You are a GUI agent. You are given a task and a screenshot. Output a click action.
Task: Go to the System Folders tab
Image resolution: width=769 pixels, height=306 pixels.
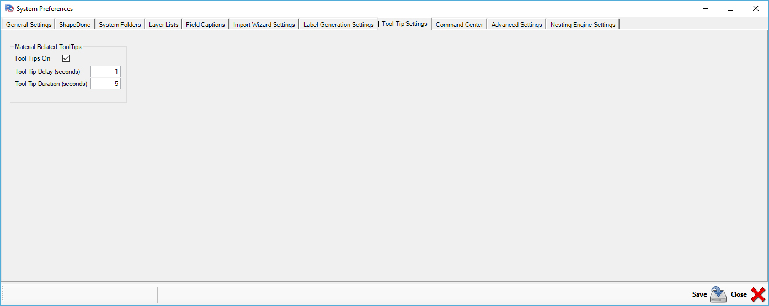[120, 25]
